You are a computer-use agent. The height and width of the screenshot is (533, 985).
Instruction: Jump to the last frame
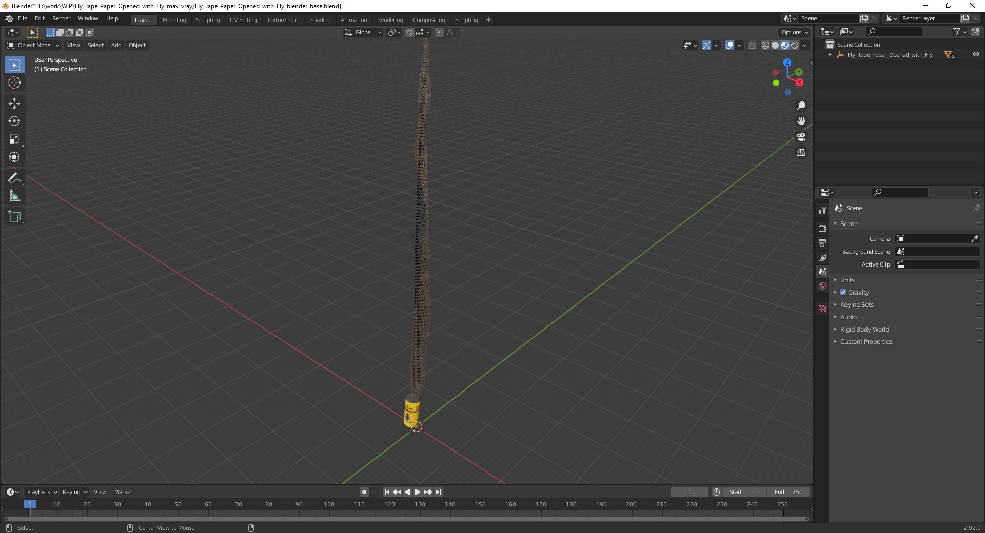point(438,492)
